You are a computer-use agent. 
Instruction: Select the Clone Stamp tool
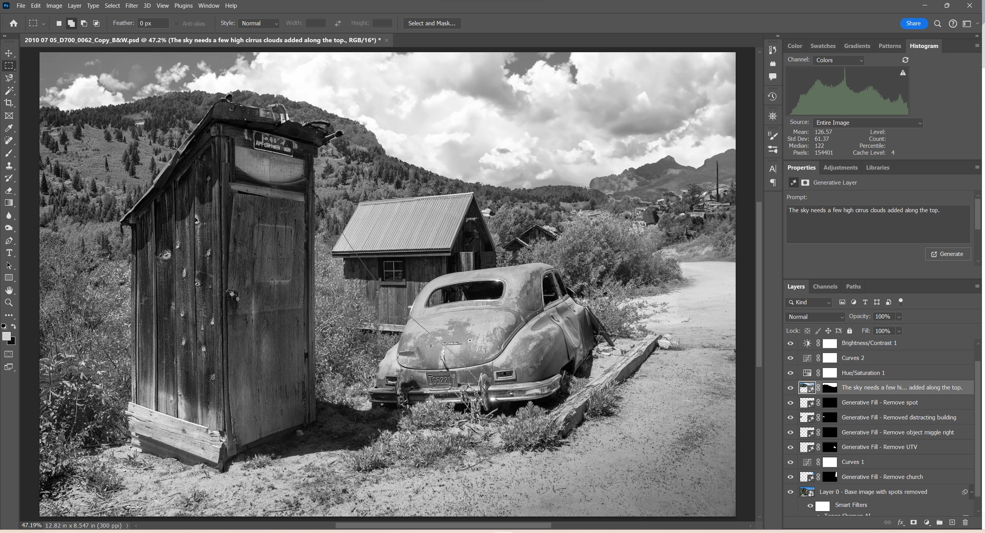click(x=9, y=166)
